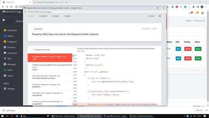
Task: Go to the previous pagination page
Action: coord(189,71)
